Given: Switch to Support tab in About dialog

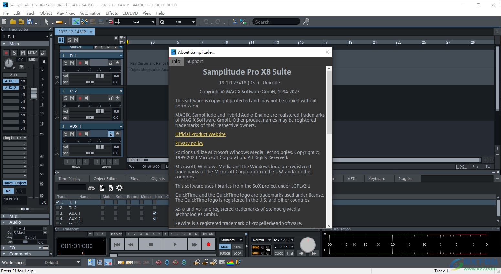Looking at the screenshot, I should coord(195,61).
